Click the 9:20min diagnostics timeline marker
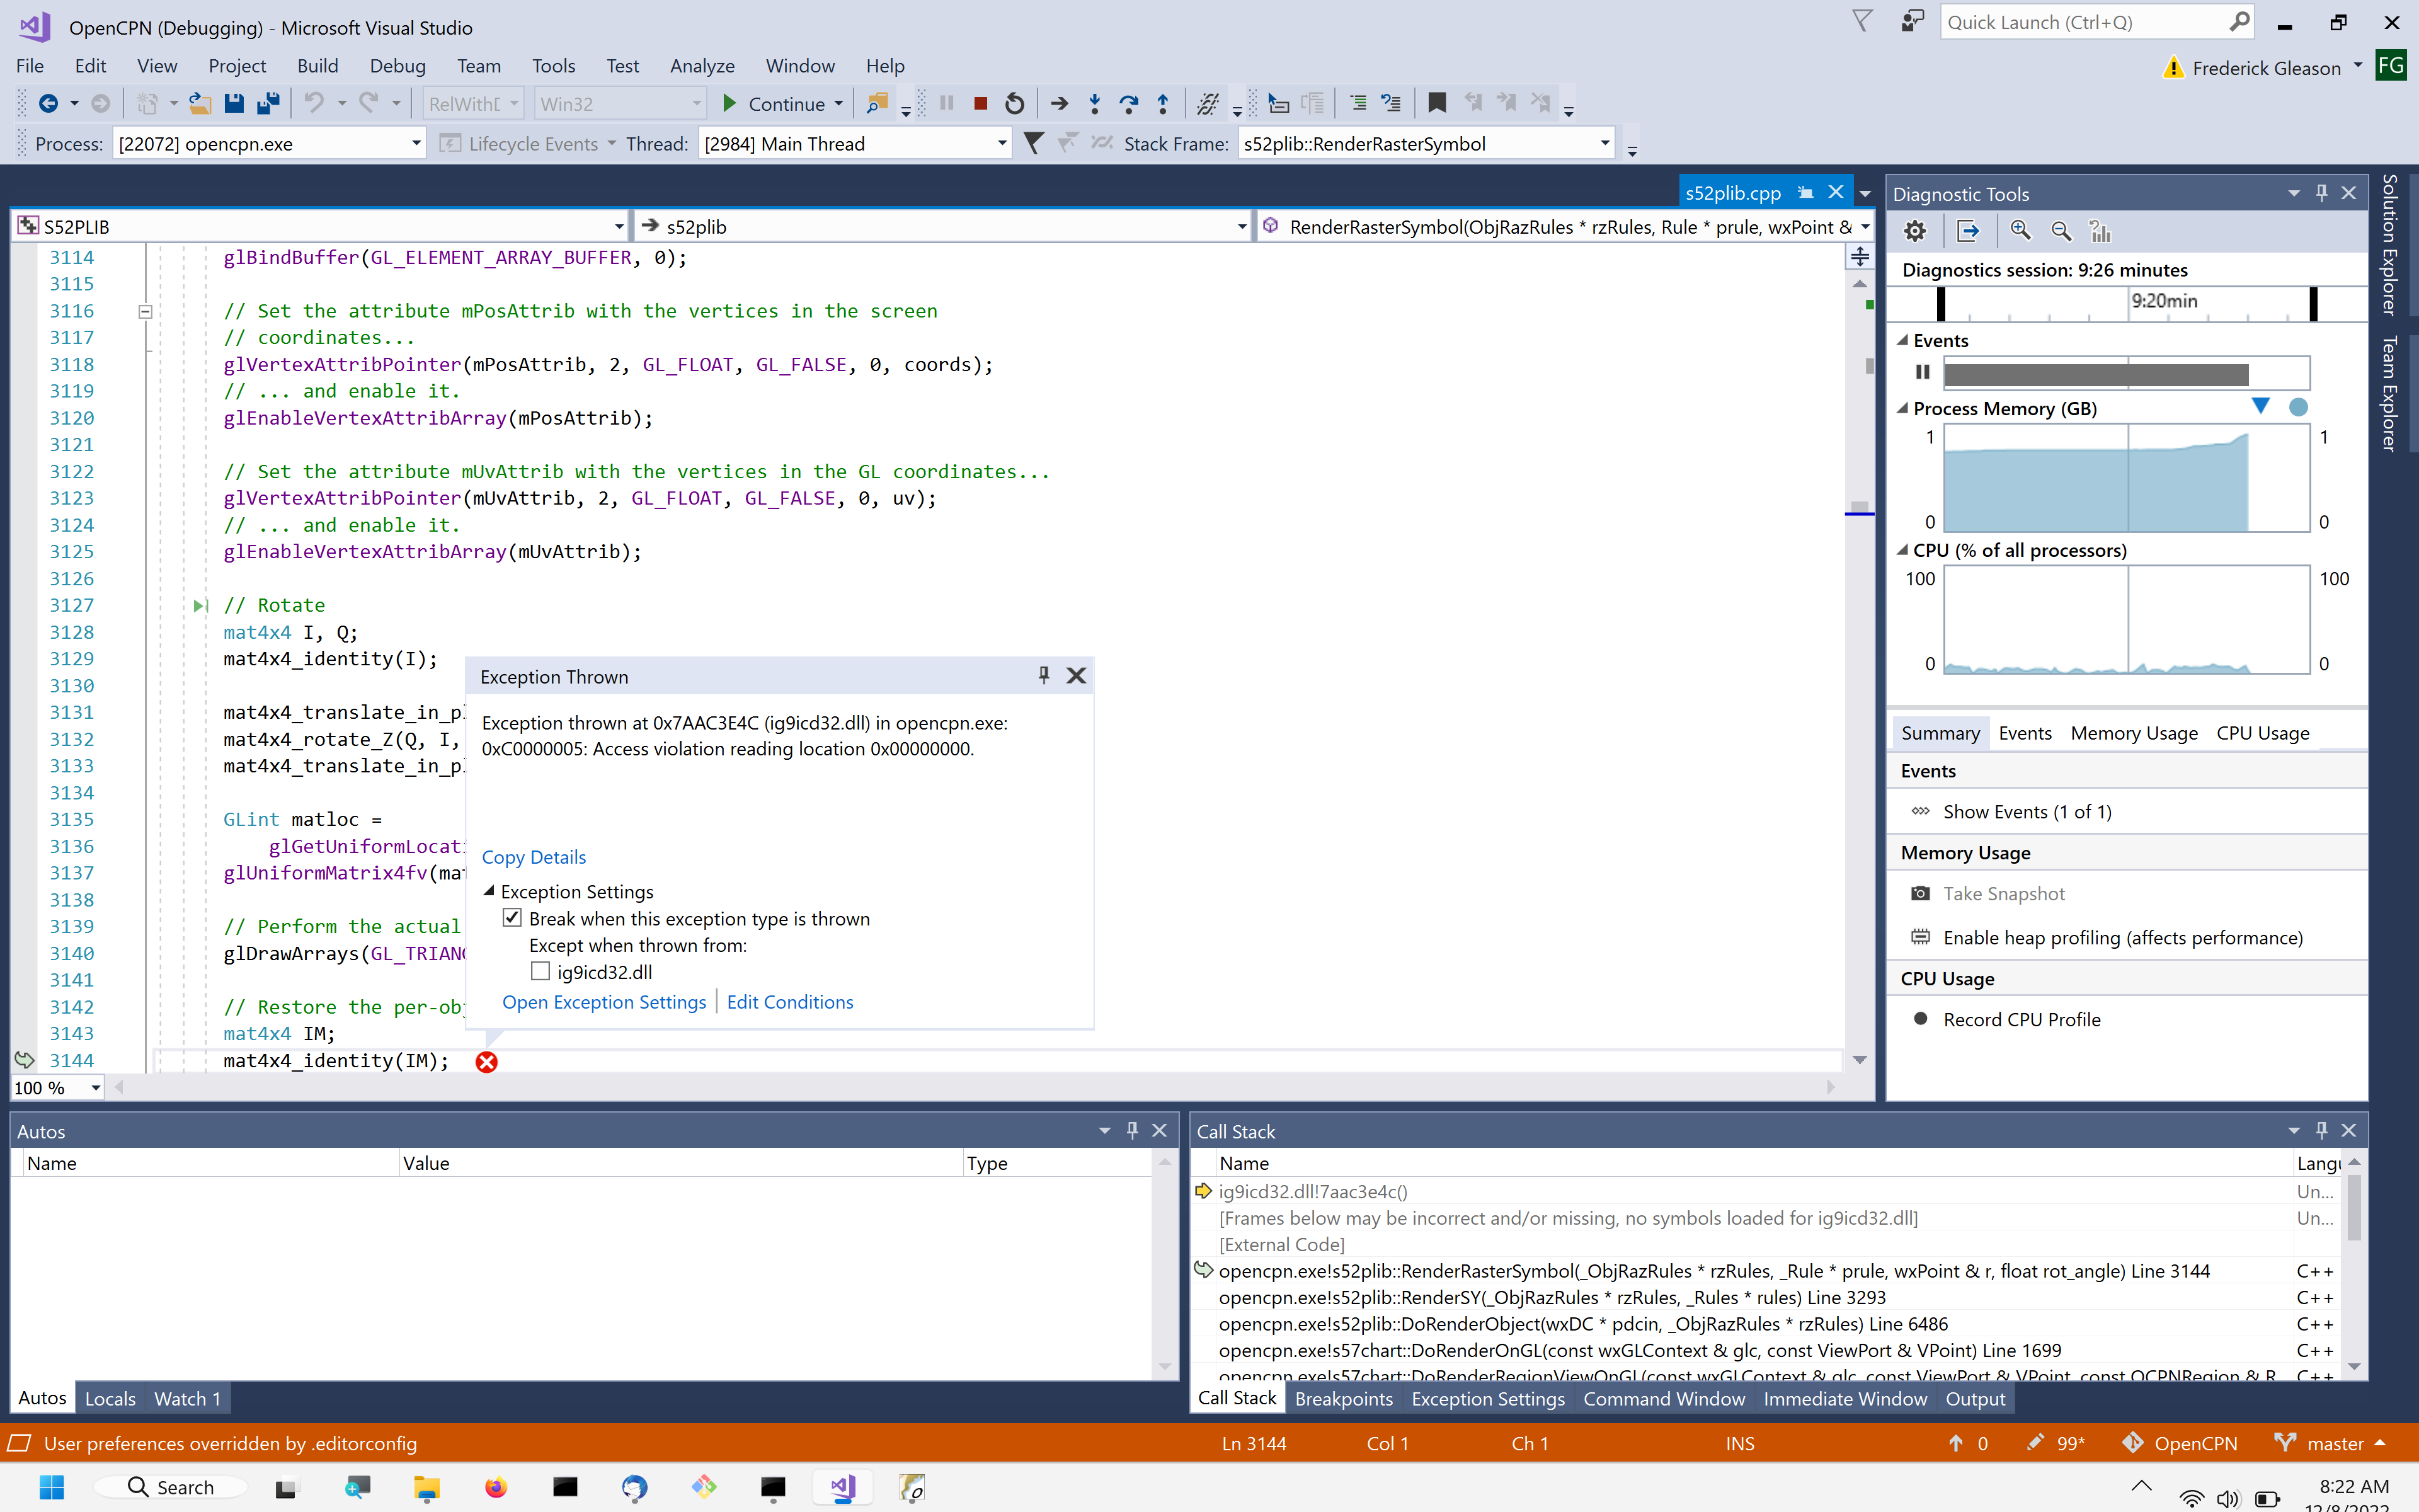 tap(2163, 301)
